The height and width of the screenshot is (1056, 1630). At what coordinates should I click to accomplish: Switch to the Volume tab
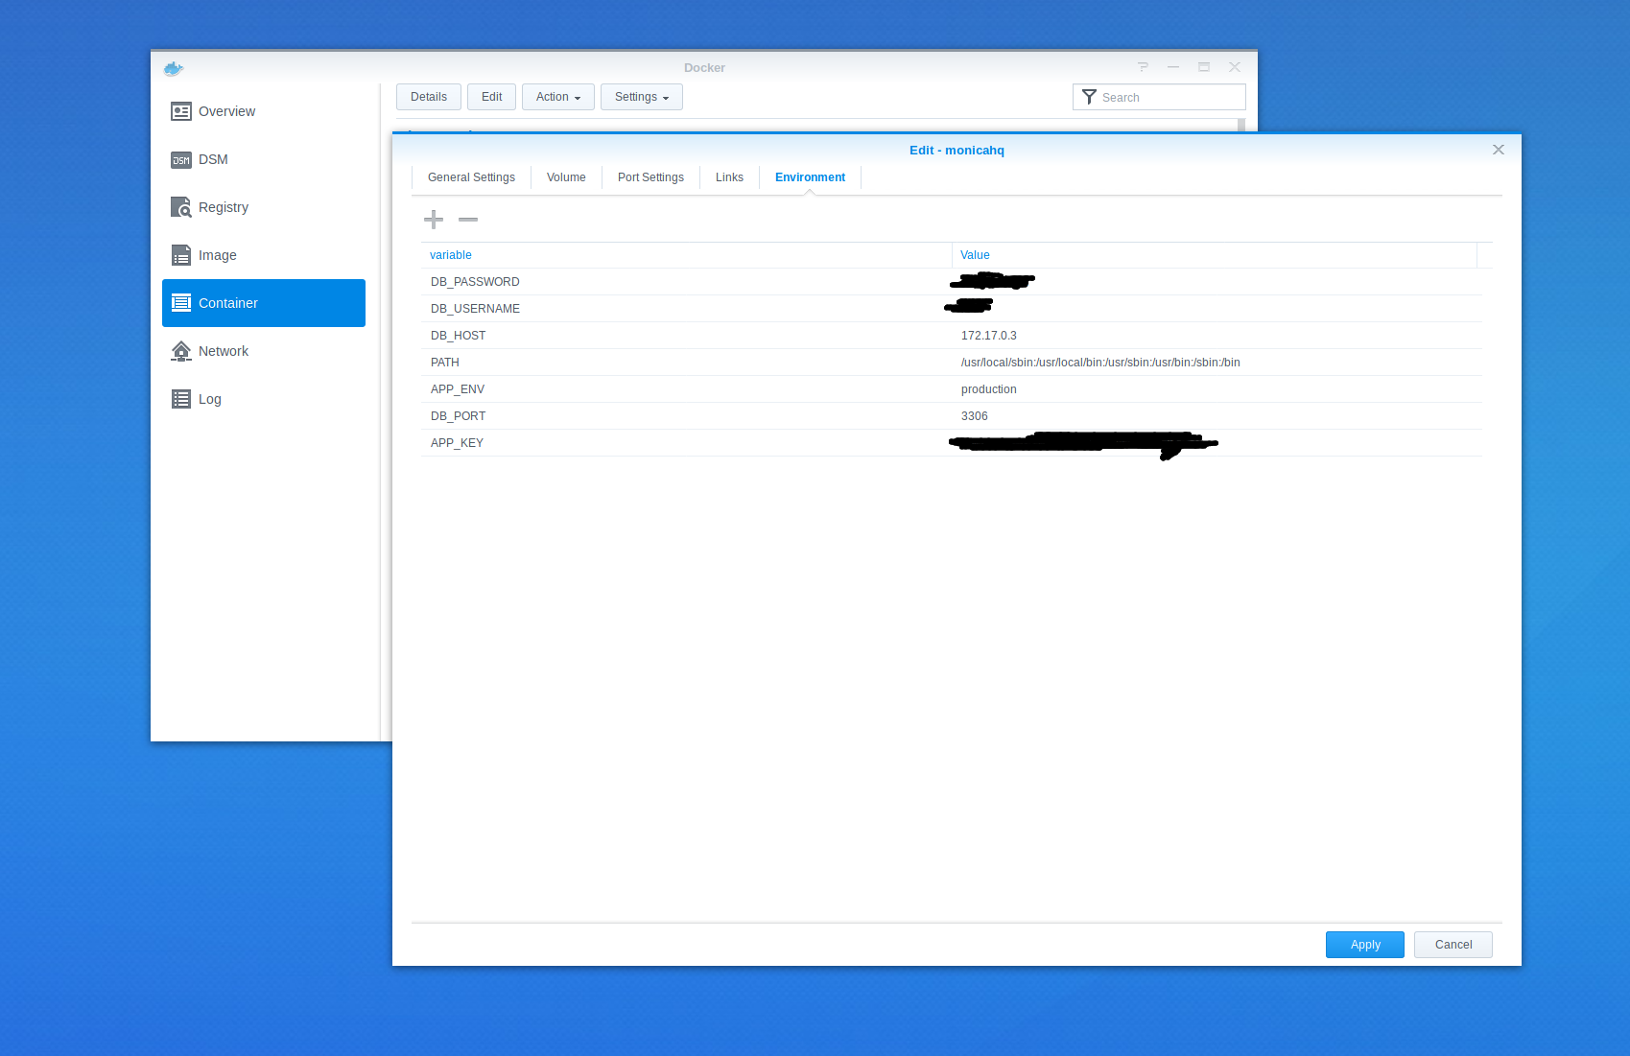(566, 177)
